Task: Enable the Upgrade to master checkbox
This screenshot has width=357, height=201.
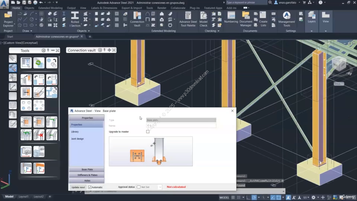Action: tap(148, 132)
